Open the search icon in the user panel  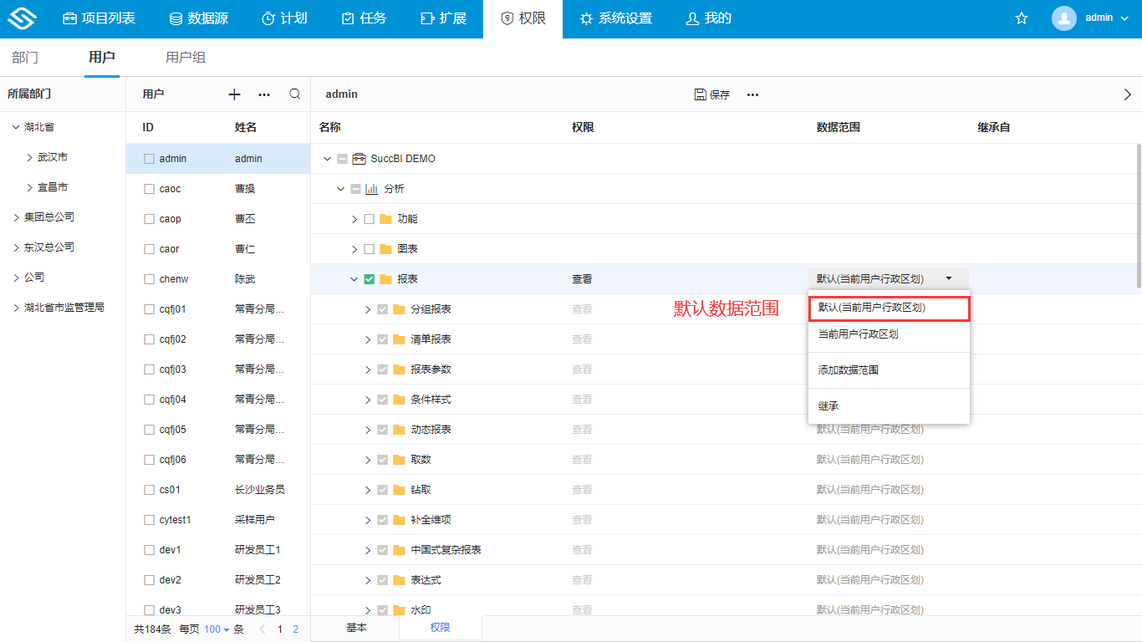[x=294, y=94]
